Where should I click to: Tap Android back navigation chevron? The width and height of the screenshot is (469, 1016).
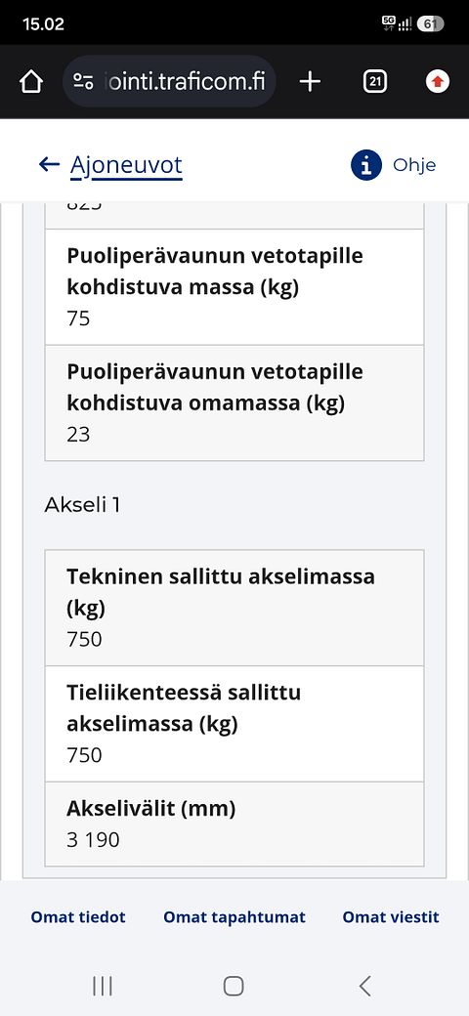point(365,986)
